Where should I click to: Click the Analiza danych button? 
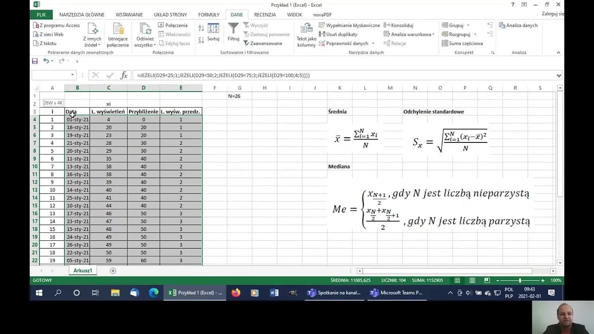click(x=518, y=26)
